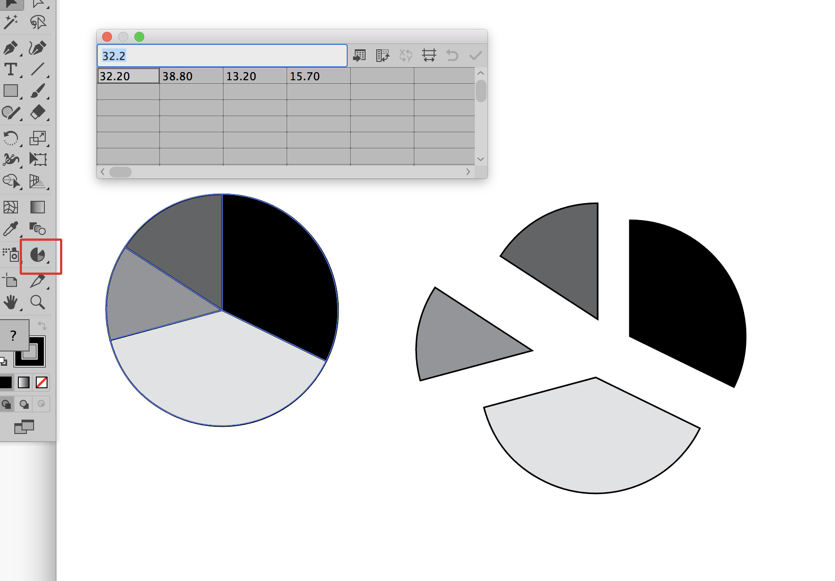Screen dimensions: 835x581
Task: Select the Zoom tool
Action: point(38,303)
